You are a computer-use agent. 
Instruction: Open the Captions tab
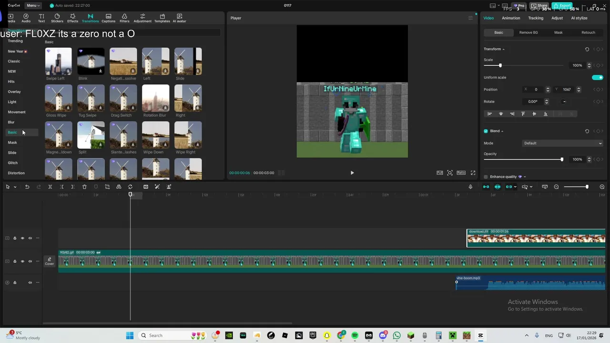pos(108,18)
